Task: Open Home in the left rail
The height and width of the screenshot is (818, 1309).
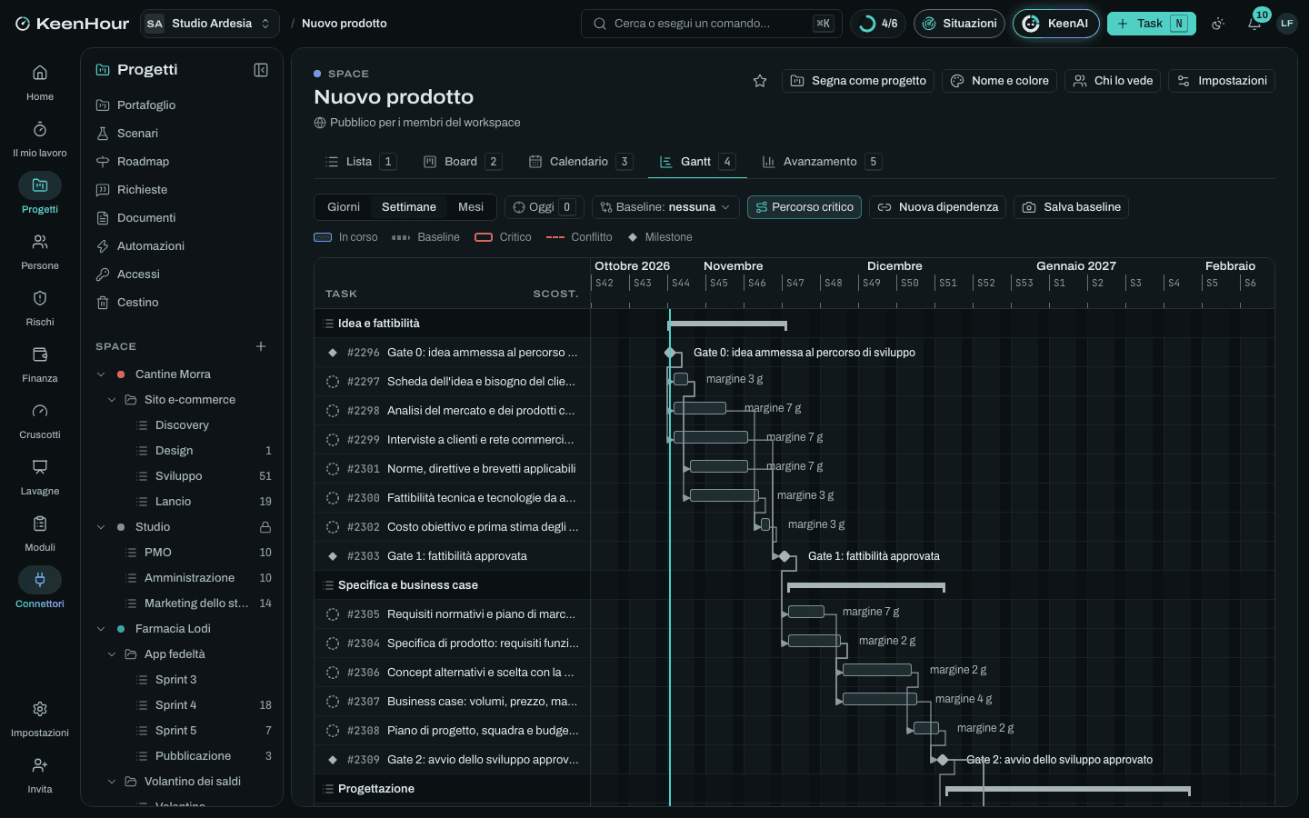Action: coord(40,83)
